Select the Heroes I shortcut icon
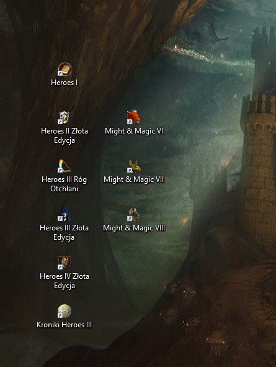Image resolution: width=276 pixels, height=367 pixels. [x=65, y=69]
